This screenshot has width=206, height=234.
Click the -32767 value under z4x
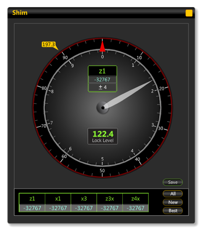[x=135, y=208]
